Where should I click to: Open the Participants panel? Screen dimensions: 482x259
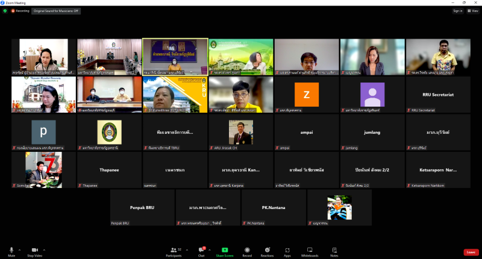pyautogui.click(x=174, y=251)
